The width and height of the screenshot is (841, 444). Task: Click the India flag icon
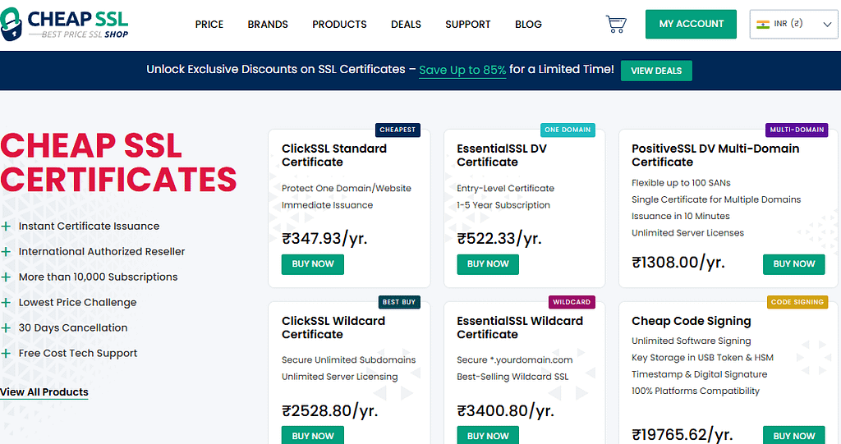point(763,24)
